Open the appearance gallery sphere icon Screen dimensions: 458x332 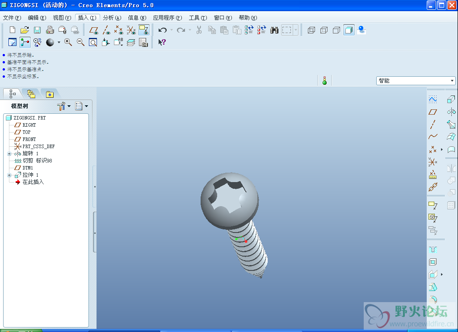(x=50, y=42)
